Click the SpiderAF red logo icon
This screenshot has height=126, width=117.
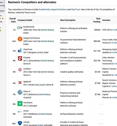tap(20, 83)
